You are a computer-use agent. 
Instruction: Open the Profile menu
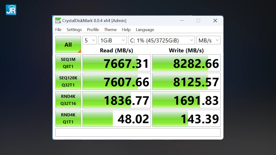click(x=93, y=30)
